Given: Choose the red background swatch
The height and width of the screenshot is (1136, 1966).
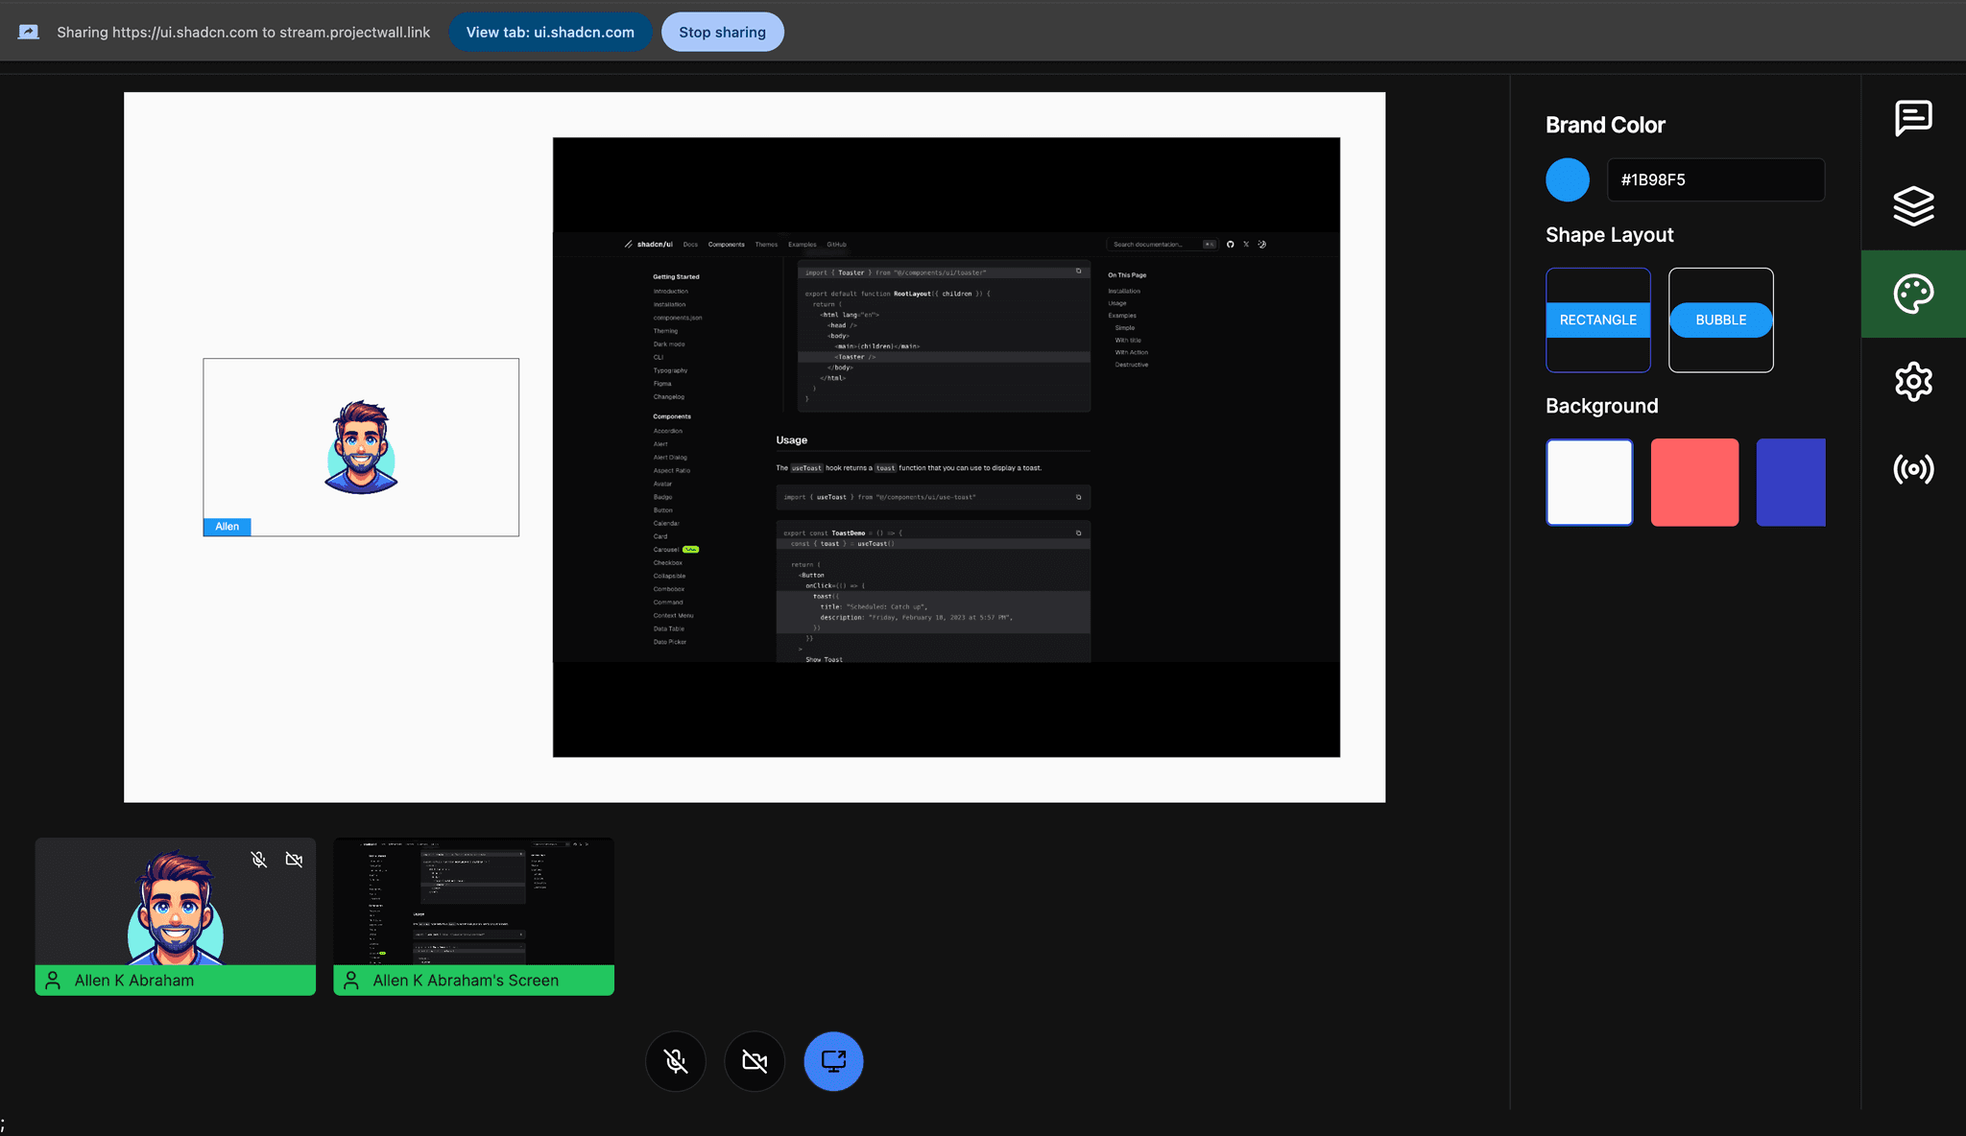Looking at the screenshot, I should [1694, 482].
